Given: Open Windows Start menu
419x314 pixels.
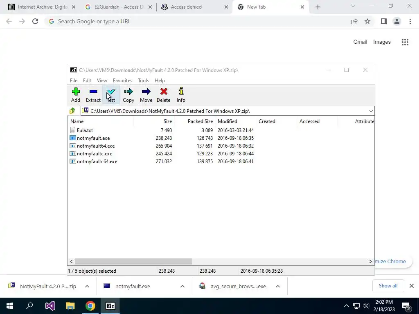Looking at the screenshot, I should coord(10,306).
